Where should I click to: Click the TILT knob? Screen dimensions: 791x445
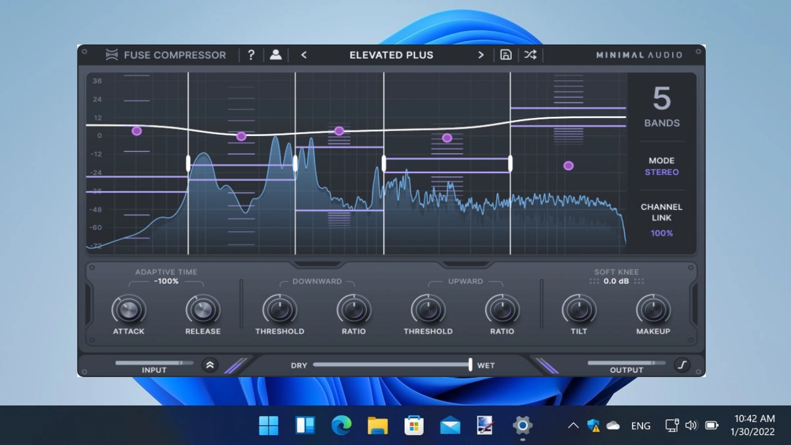[579, 310]
